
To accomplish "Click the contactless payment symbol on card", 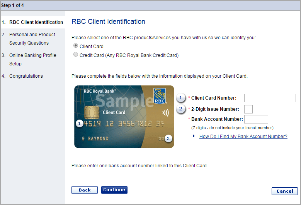I will [x=165, y=113].
